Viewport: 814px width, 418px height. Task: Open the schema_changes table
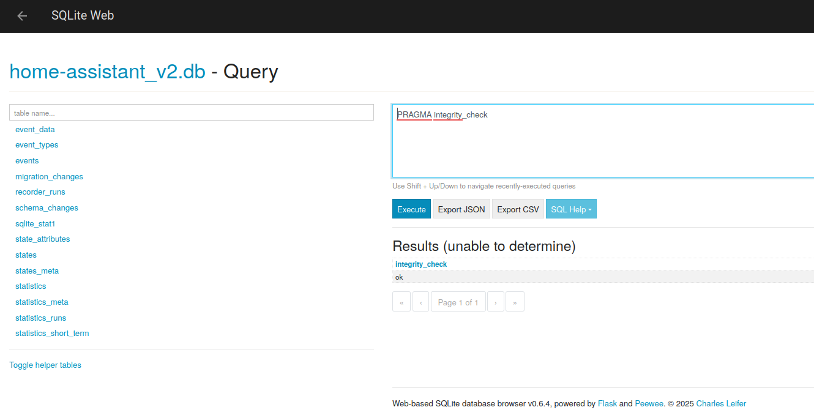click(x=47, y=208)
